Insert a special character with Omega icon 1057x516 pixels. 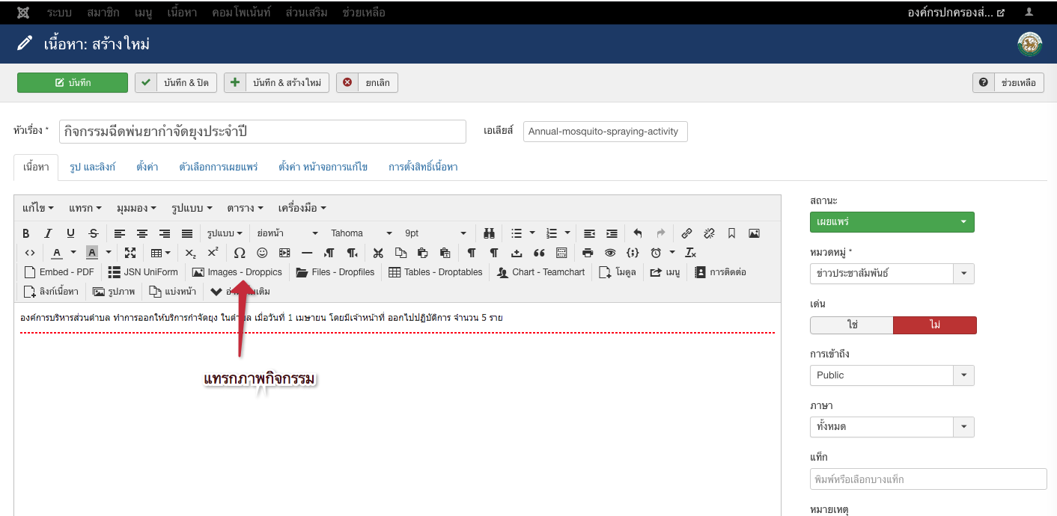click(240, 253)
